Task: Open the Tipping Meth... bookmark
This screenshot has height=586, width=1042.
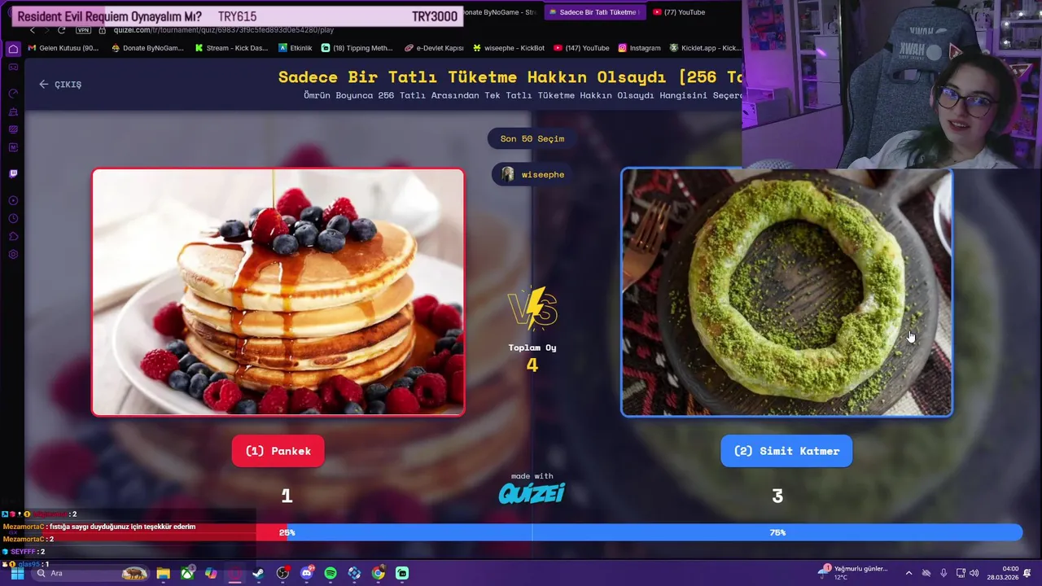Action: [357, 48]
